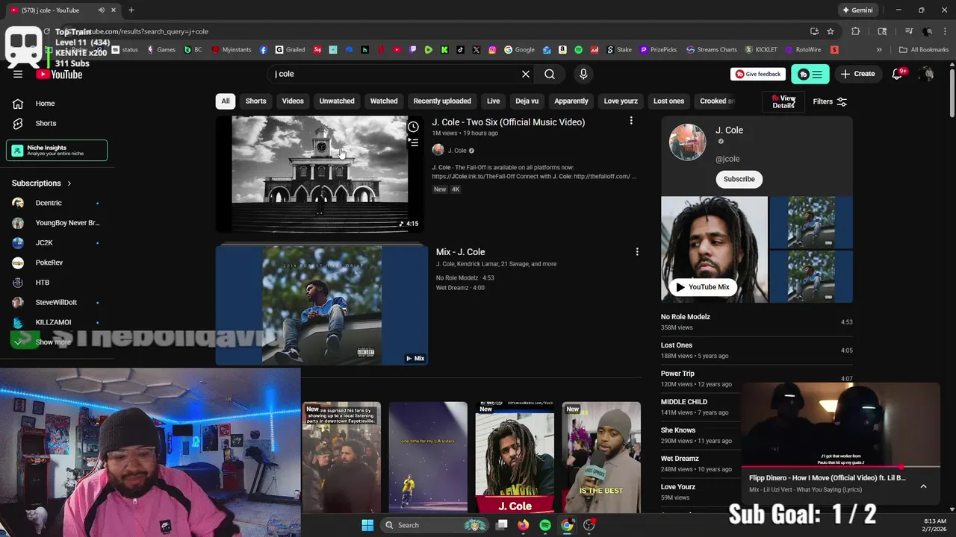The image size is (956, 537).
Task: Open the Mix - J. Cole thumbnail
Action: (322, 306)
